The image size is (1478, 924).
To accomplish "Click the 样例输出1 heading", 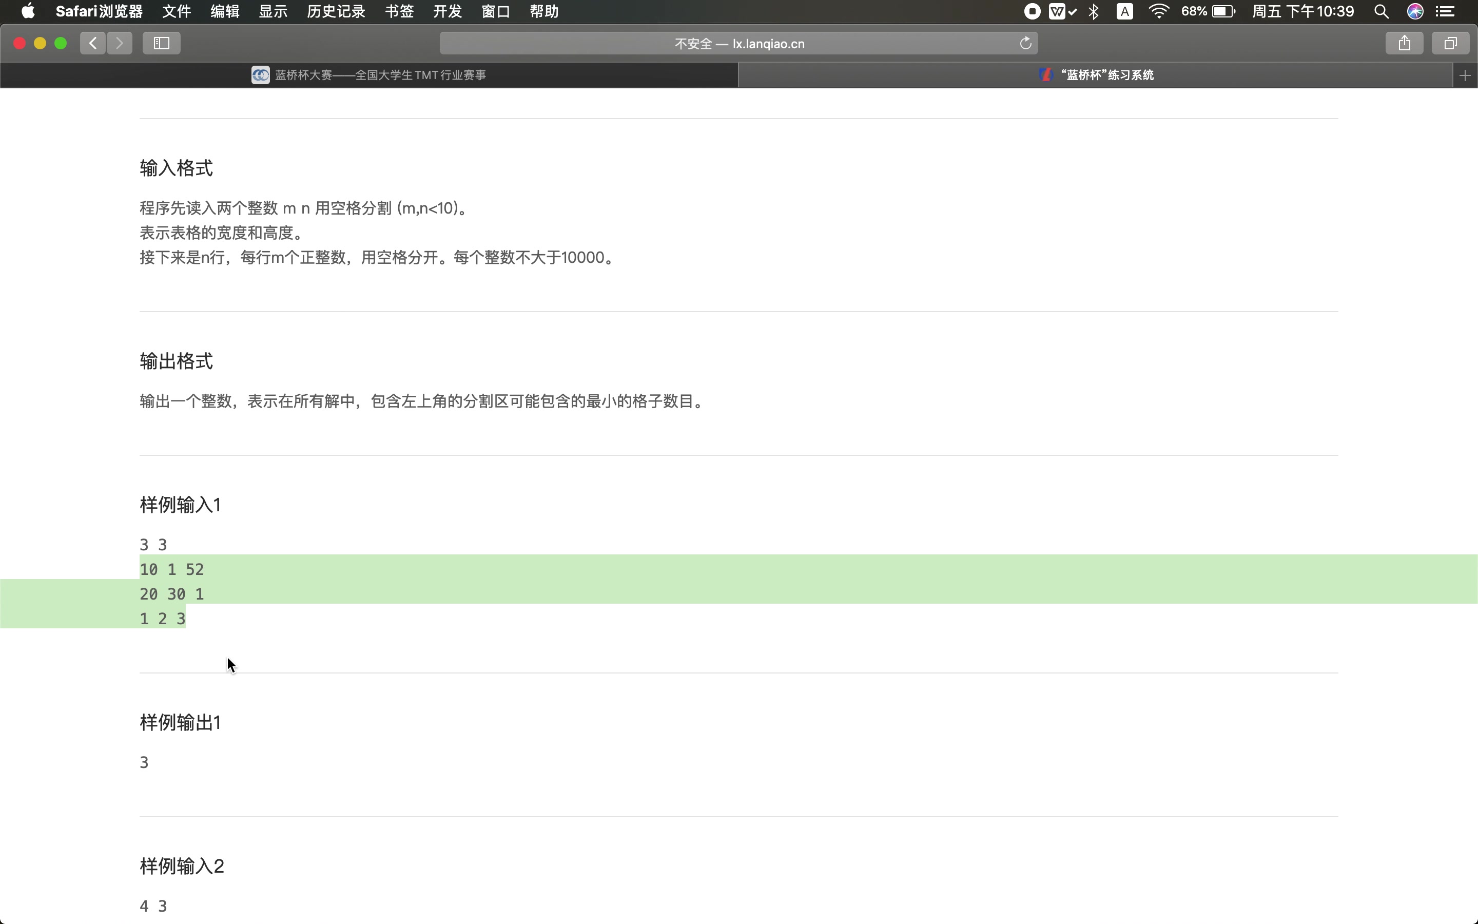I will pyautogui.click(x=180, y=722).
